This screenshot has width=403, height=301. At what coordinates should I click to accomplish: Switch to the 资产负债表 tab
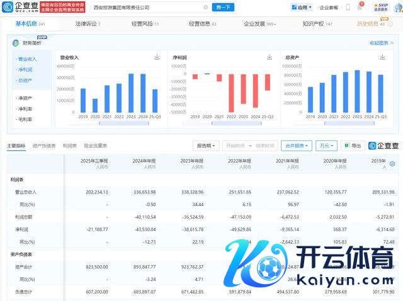coord(43,146)
